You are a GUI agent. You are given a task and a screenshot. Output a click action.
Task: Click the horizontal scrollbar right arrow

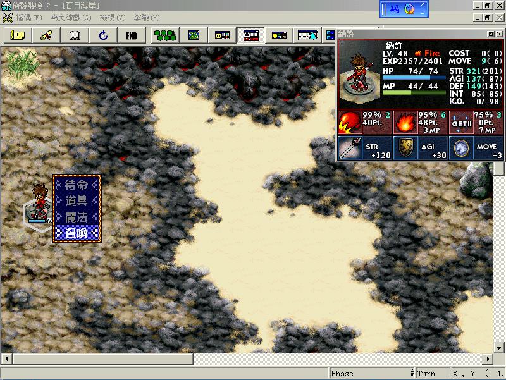pyautogui.click(x=488, y=359)
